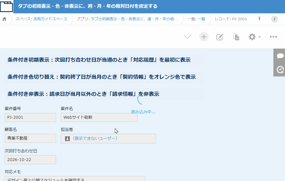285x181 pixels.
Task: Open the app link in breadcrumb
Action: [x=134, y=19]
